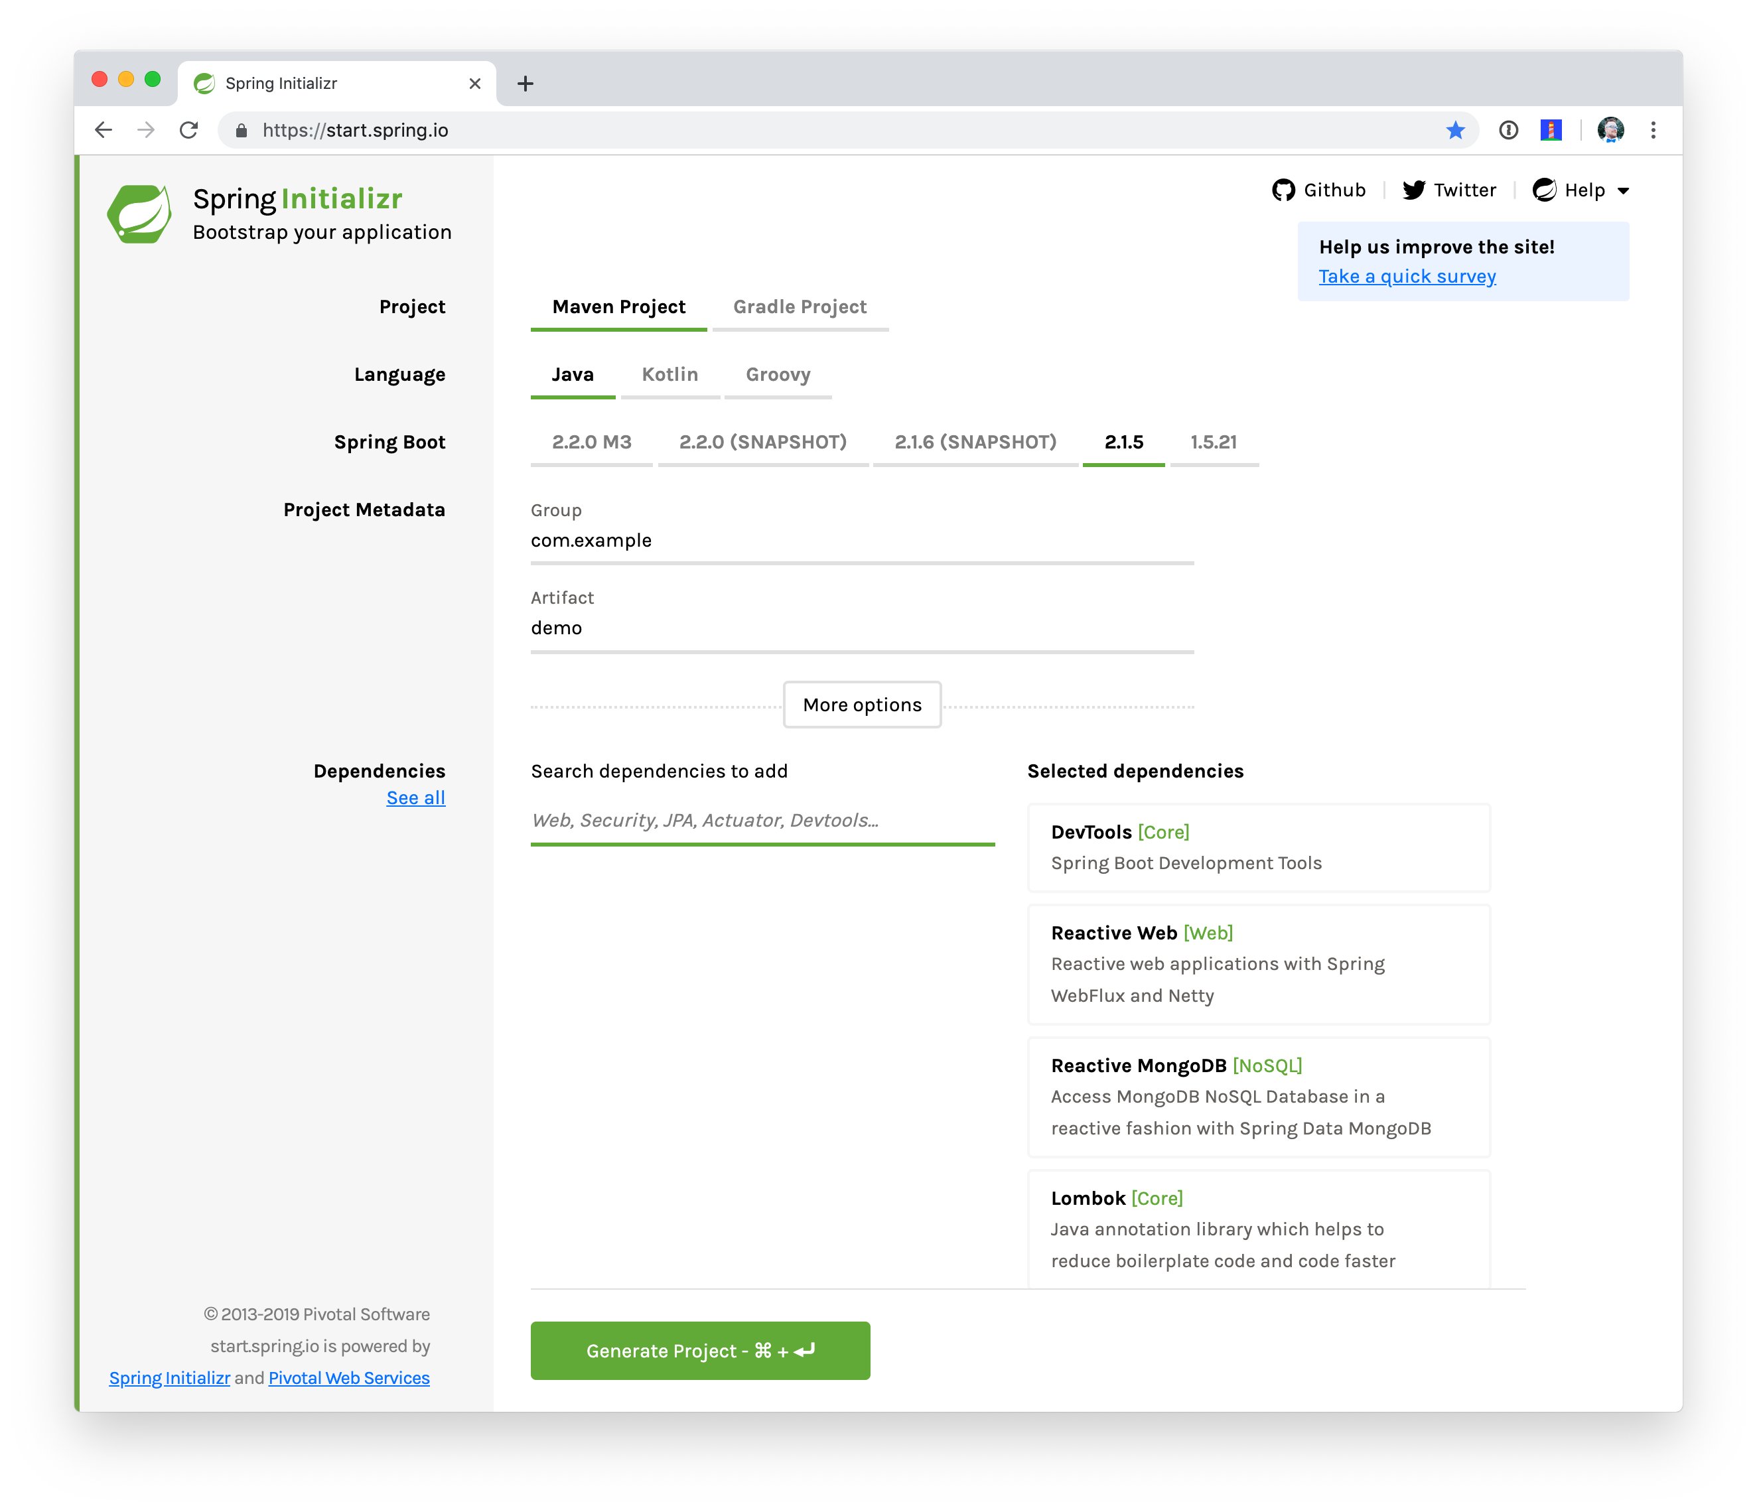The height and width of the screenshot is (1510, 1757).
Task: Select Kotlin as the language
Action: (669, 375)
